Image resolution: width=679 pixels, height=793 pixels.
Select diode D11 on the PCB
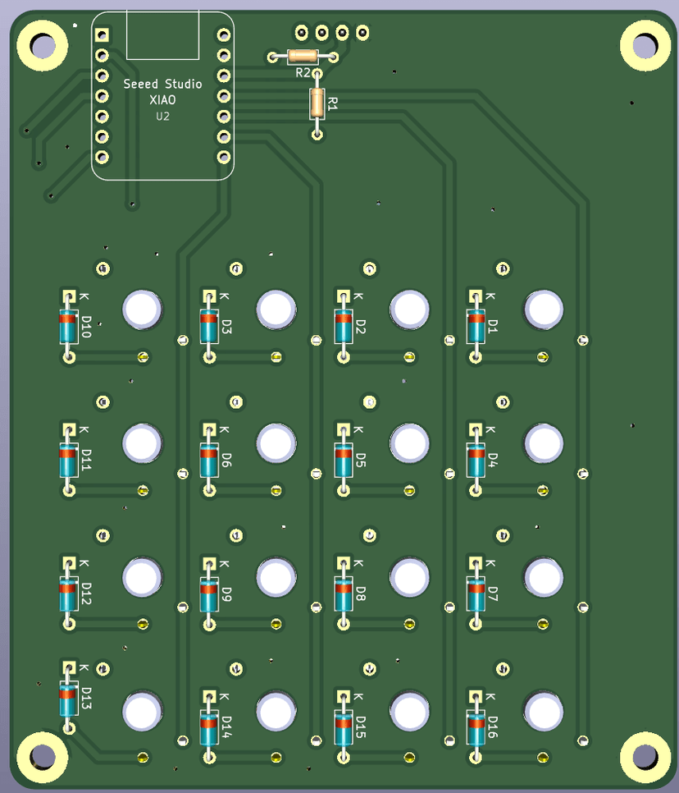click(x=69, y=461)
